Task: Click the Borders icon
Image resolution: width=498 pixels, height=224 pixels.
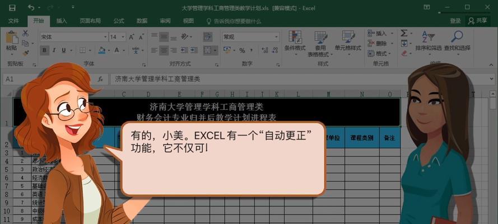Action: 82,50
